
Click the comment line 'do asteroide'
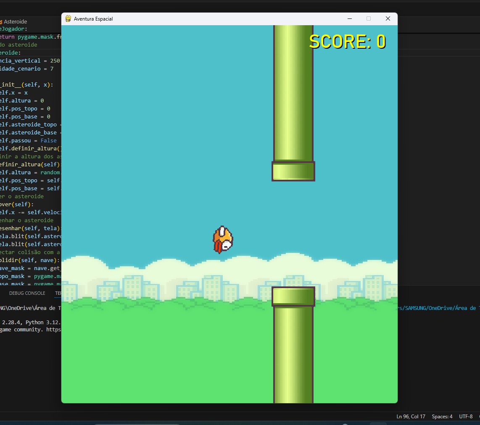18,45
